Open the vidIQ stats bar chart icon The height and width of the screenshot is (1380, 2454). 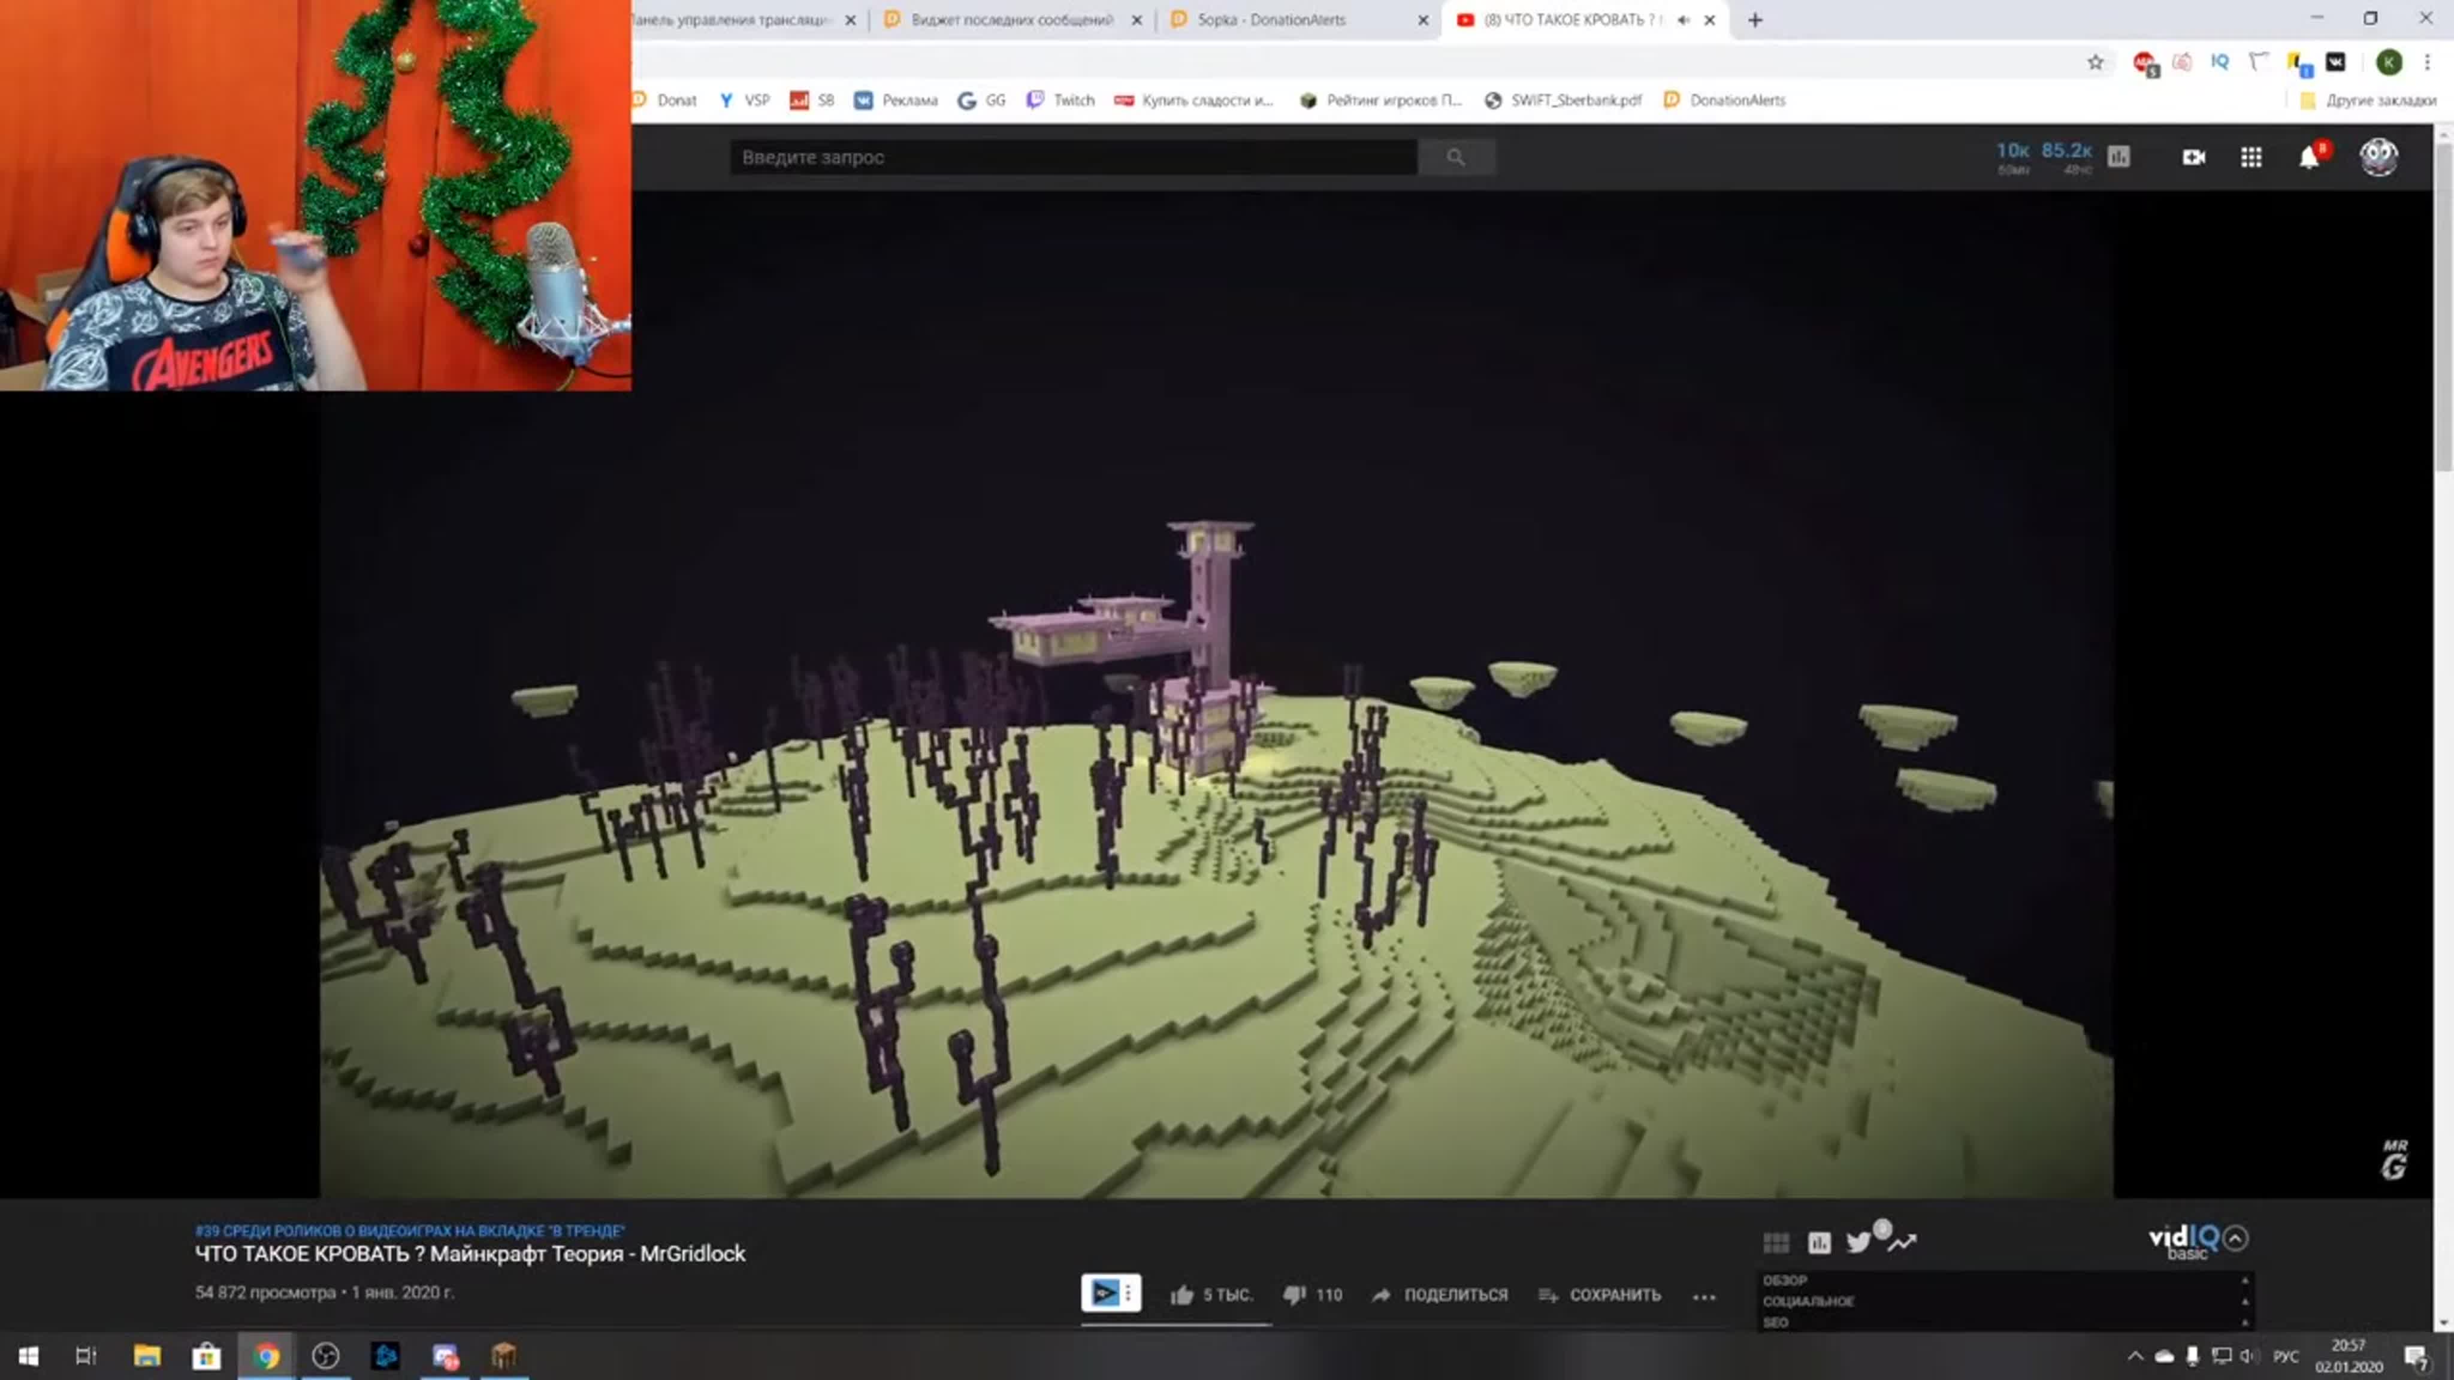(x=1820, y=1243)
